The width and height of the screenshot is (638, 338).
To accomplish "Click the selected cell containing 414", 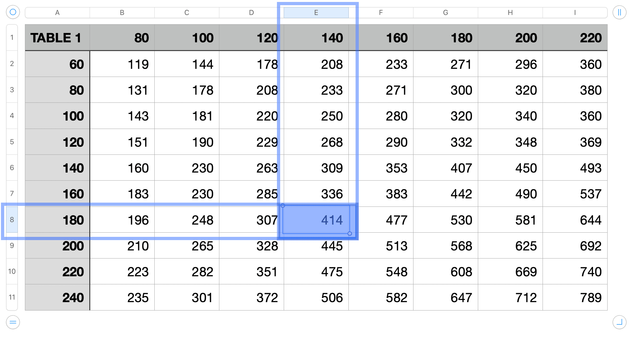I will (316, 220).
